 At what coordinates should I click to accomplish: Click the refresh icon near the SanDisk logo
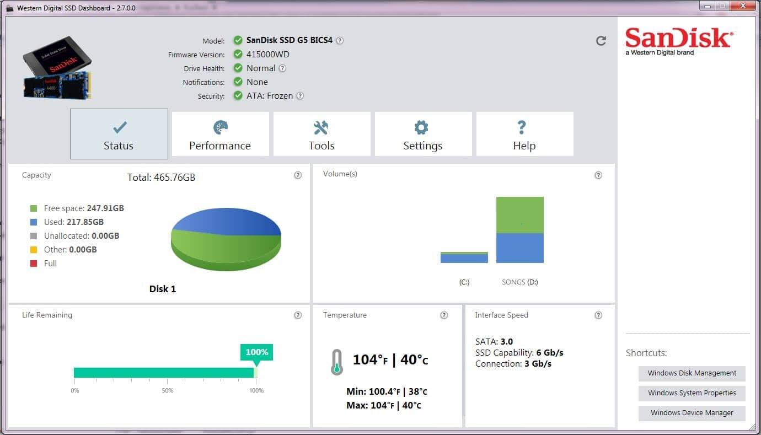coord(601,41)
